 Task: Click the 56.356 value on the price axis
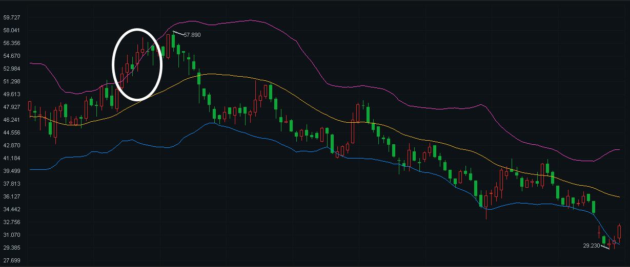click(x=11, y=43)
